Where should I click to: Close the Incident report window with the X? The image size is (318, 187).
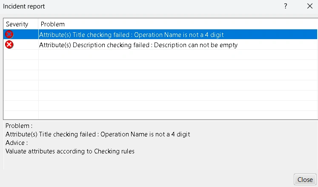[x=309, y=6]
